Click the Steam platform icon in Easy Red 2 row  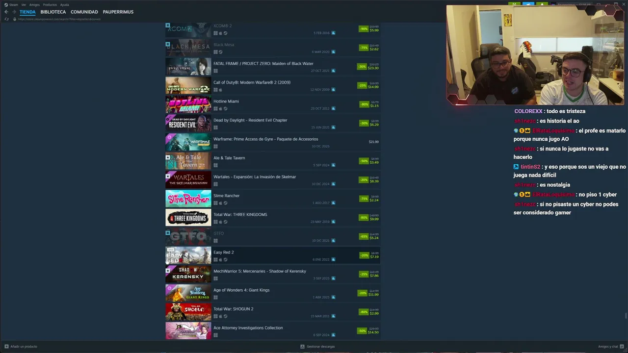tap(225, 259)
